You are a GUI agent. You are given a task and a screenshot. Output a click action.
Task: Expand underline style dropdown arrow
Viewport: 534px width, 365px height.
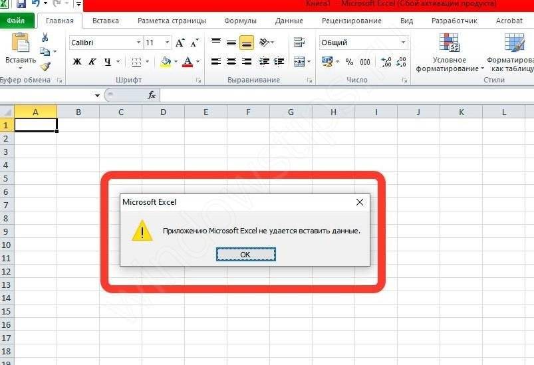click(x=118, y=62)
